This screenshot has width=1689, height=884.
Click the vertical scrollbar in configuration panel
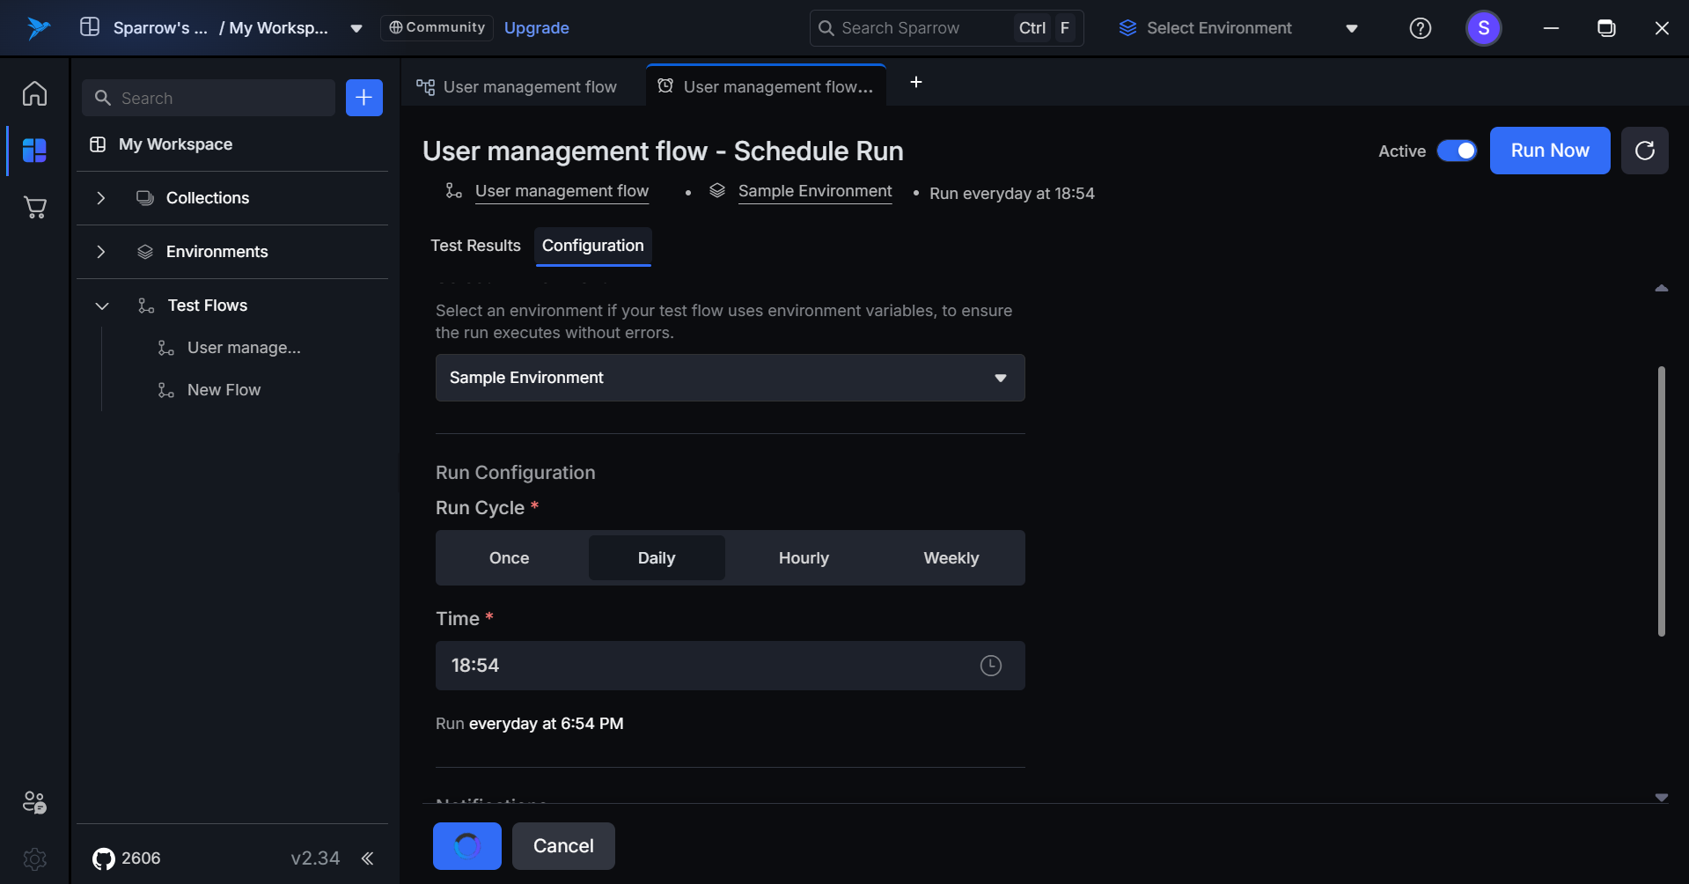pos(1661,502)
